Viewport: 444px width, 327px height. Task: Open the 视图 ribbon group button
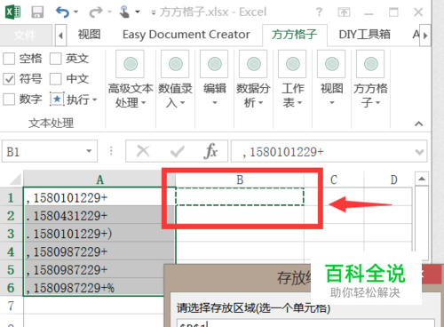331,79
